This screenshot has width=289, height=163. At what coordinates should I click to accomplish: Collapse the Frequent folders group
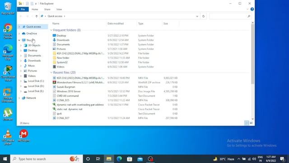(x=51, y=30)
